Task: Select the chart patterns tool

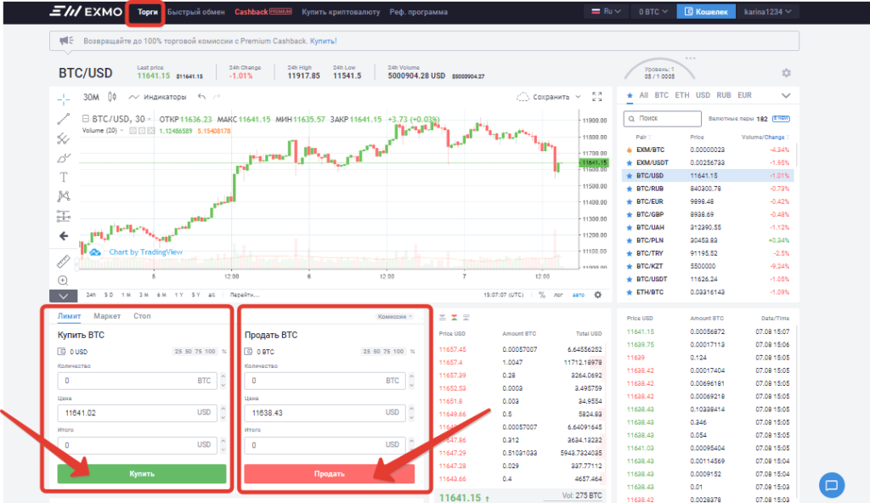Action: coord(64,196)
